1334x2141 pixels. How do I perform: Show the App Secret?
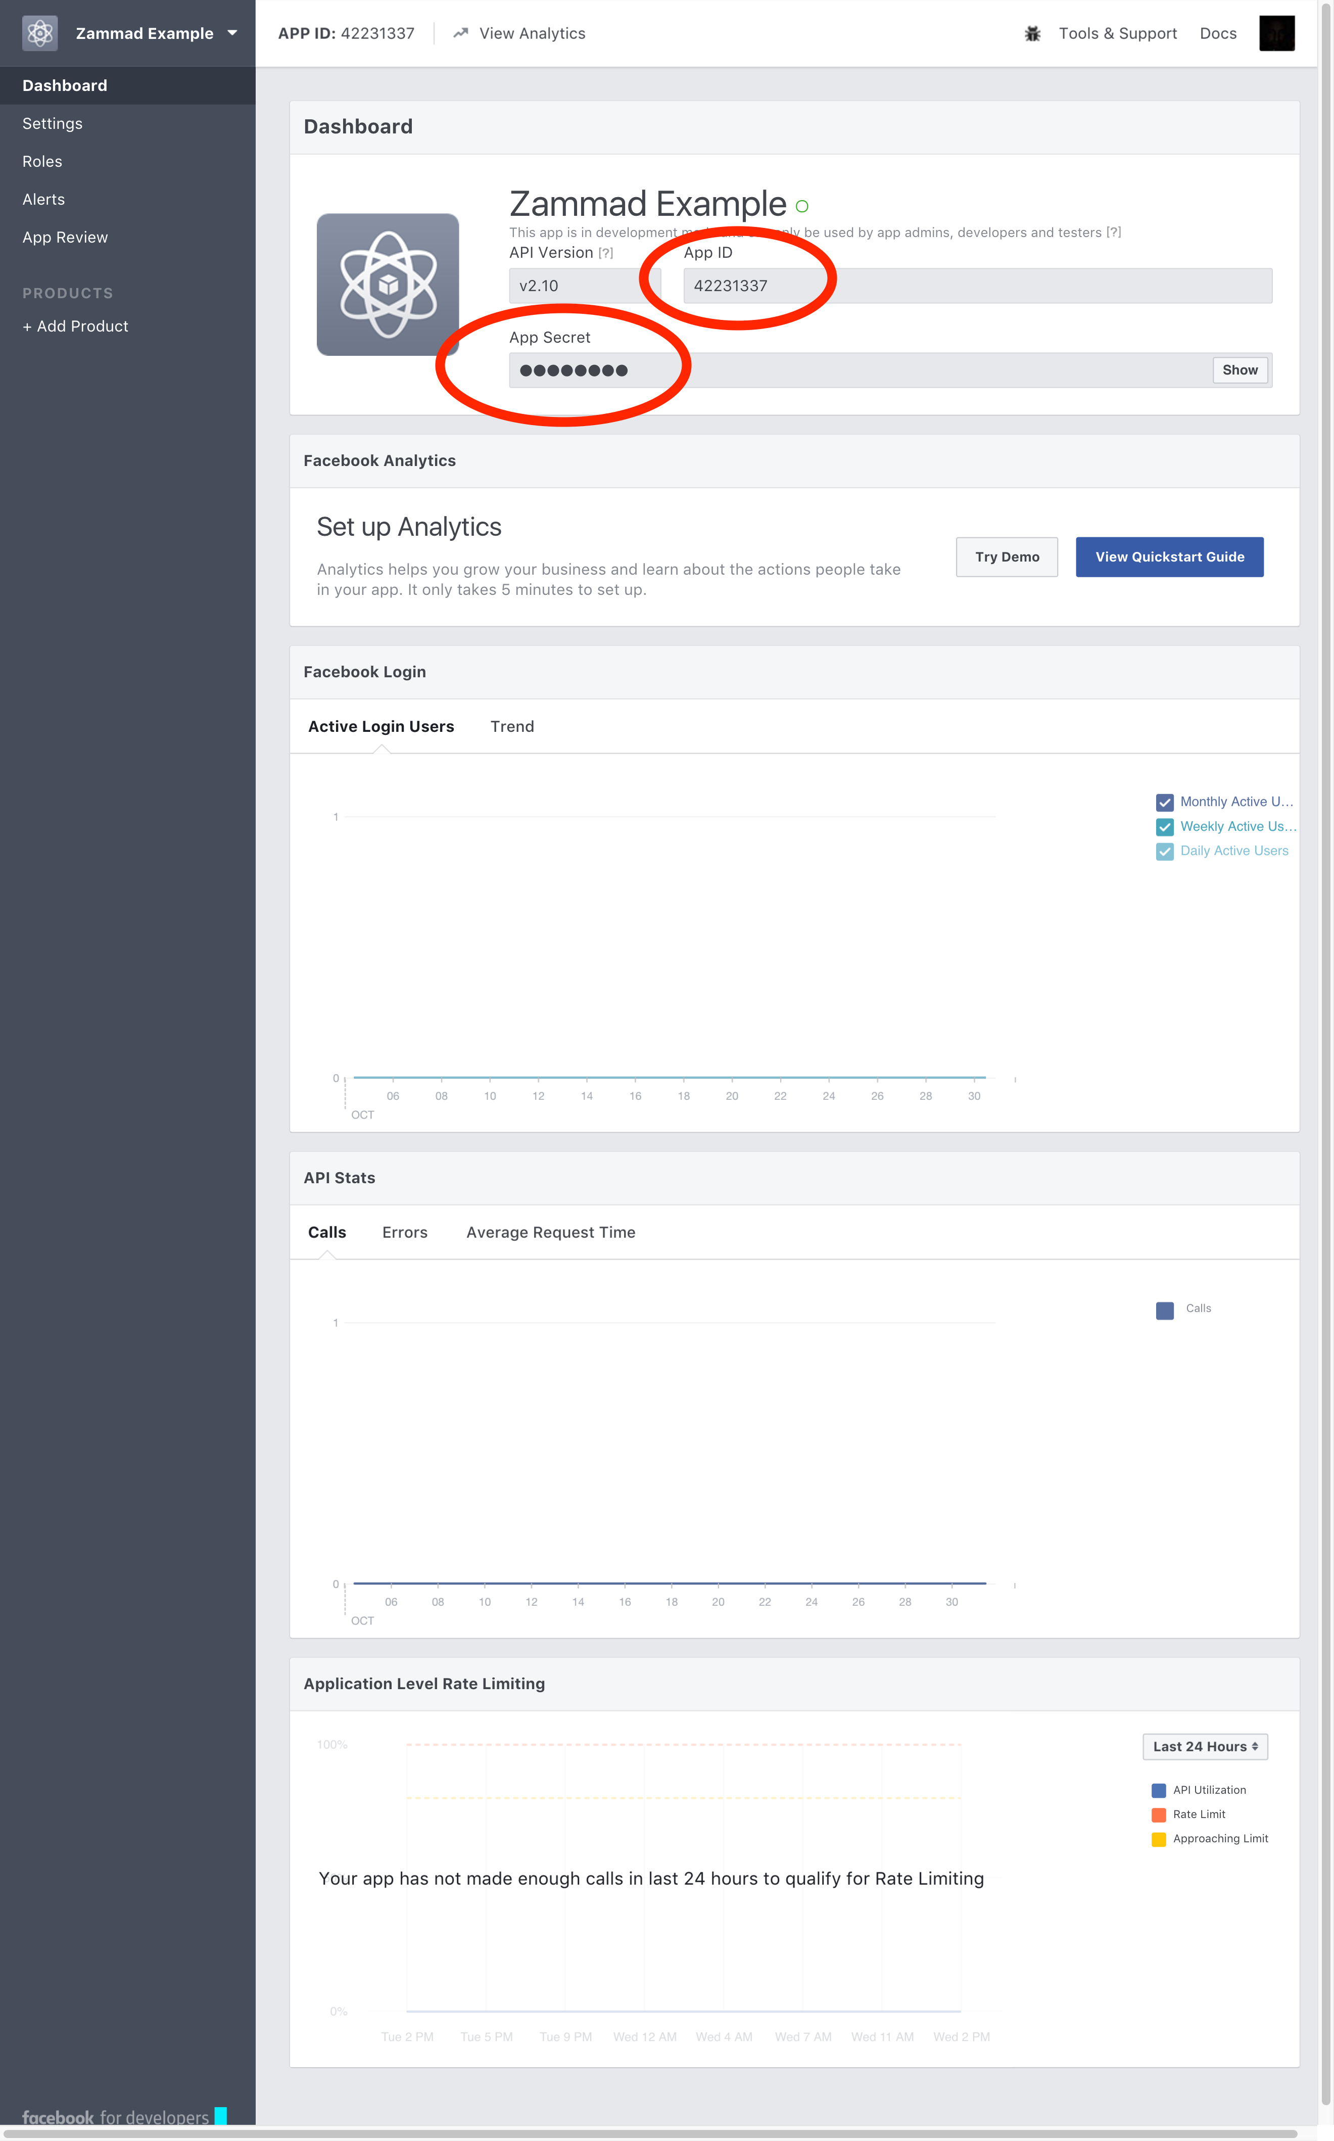[x=1240, y=370]
